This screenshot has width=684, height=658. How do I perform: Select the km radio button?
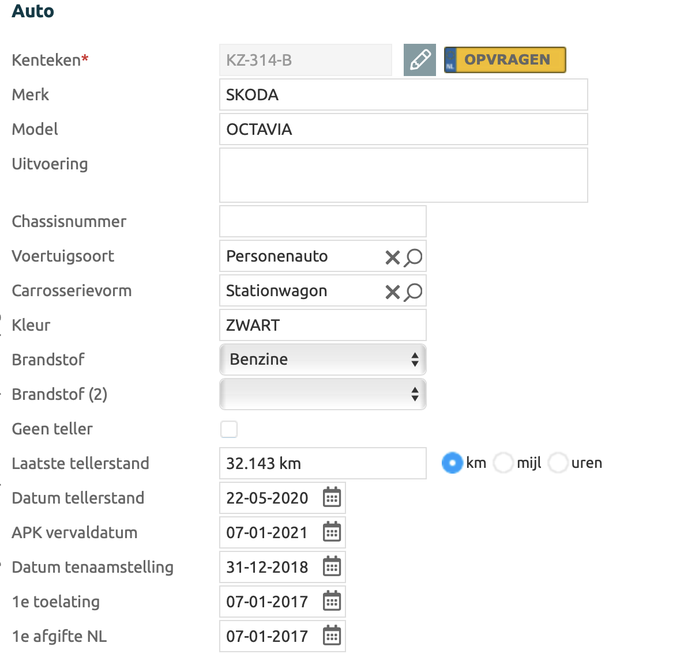pos(452,463)
